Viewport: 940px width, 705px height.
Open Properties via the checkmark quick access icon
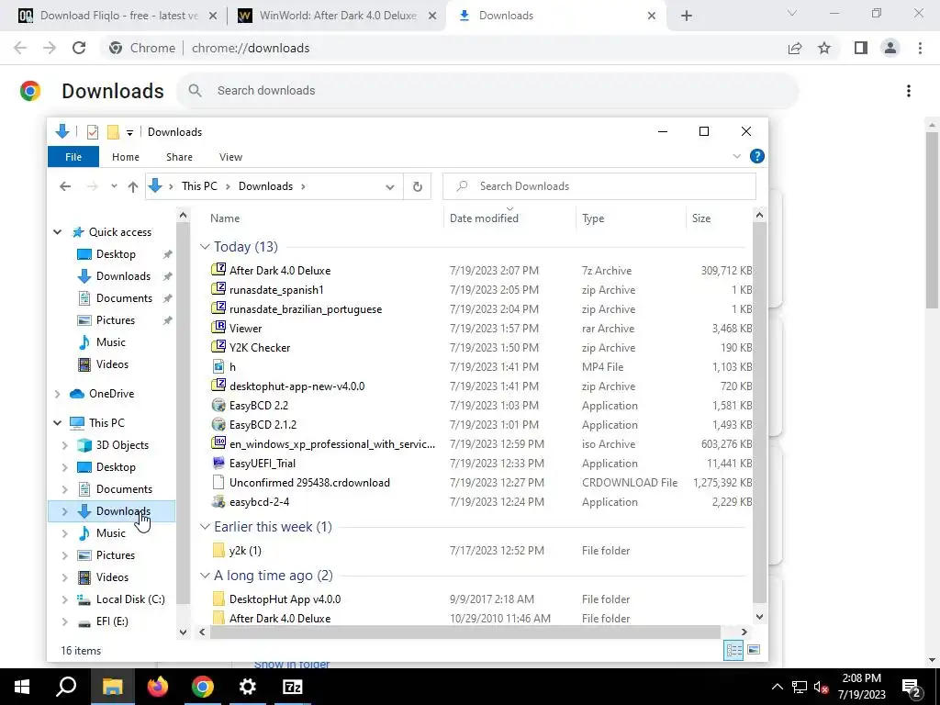(93, 132)
